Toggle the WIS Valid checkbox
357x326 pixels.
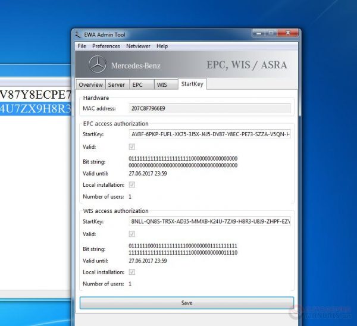pyautogui.click(x=132, y=234)
